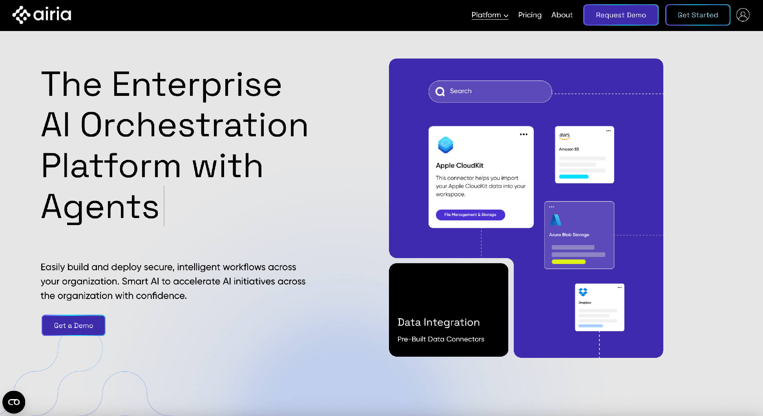
Task: Click the Pre-Built Data Connectors text
Action: click(x=440, y=339)
